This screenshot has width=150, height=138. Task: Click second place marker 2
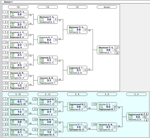pos(117,53)
